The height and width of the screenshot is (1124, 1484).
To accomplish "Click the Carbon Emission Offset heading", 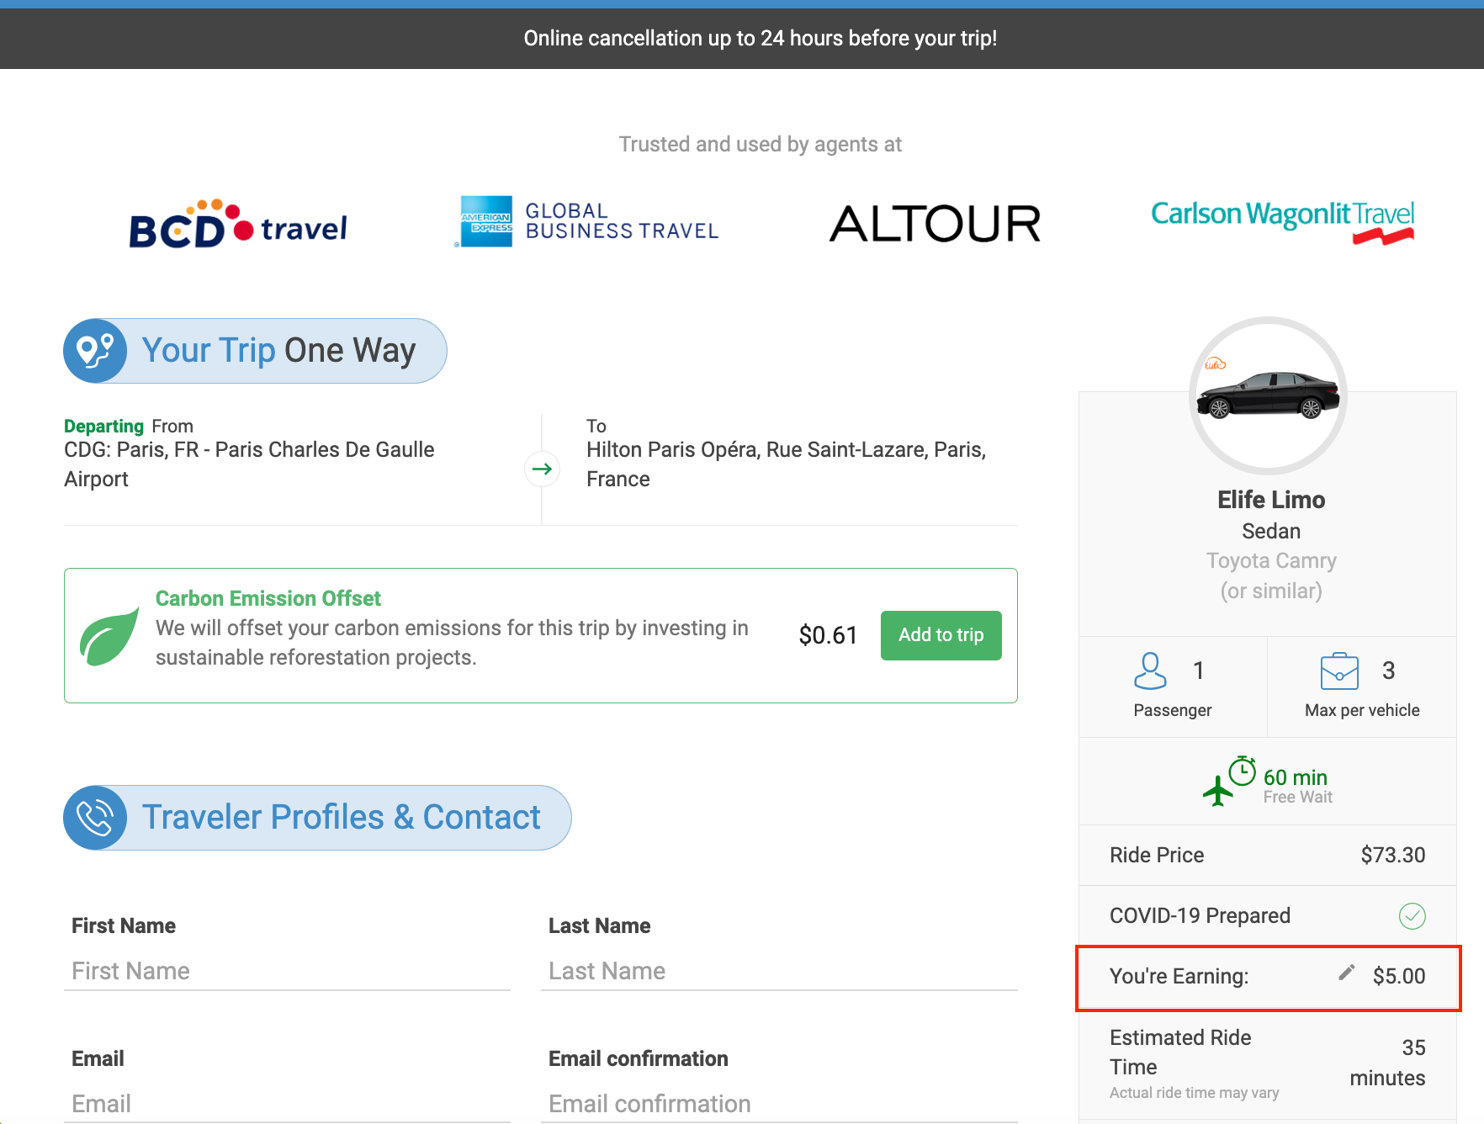I will [x=268, y=598].
